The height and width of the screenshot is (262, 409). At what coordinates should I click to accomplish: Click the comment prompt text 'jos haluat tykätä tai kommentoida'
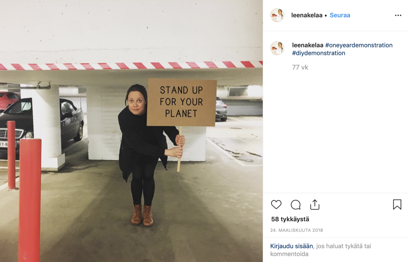[x=321, y=250]
